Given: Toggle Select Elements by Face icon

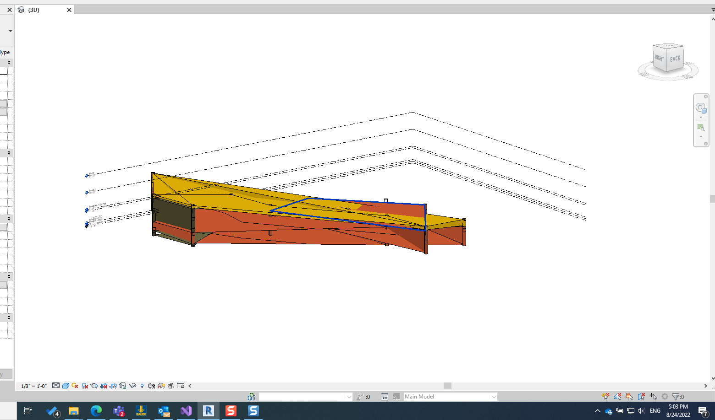Looking at the screenshot, I should tap(641, 397).
